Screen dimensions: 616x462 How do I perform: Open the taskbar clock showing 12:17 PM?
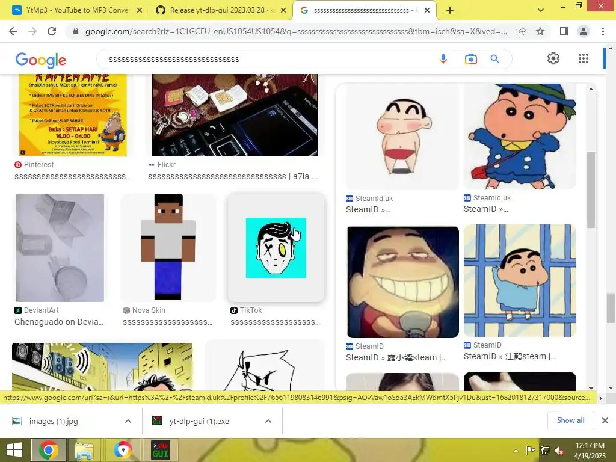590,450
